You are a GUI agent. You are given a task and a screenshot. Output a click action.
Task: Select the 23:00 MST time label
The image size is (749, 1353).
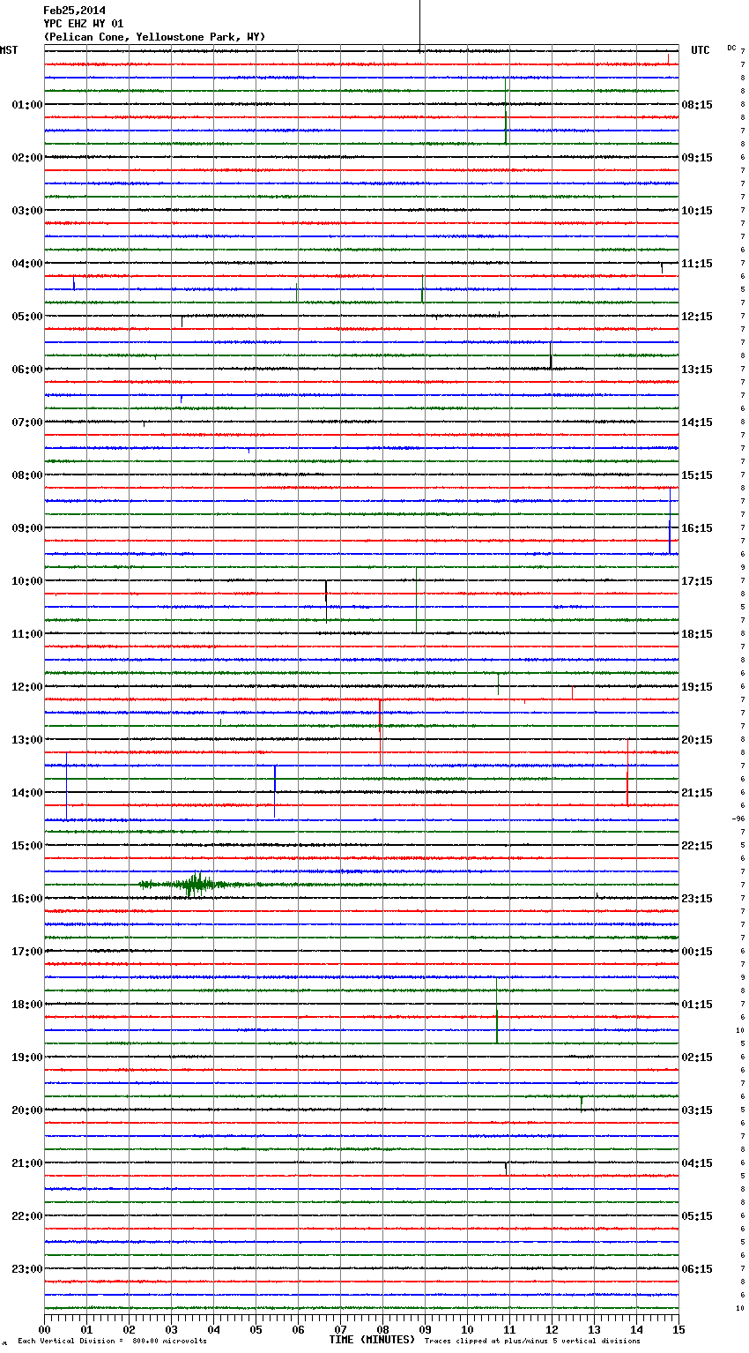pyautogui.click(x=27, y=1269)
